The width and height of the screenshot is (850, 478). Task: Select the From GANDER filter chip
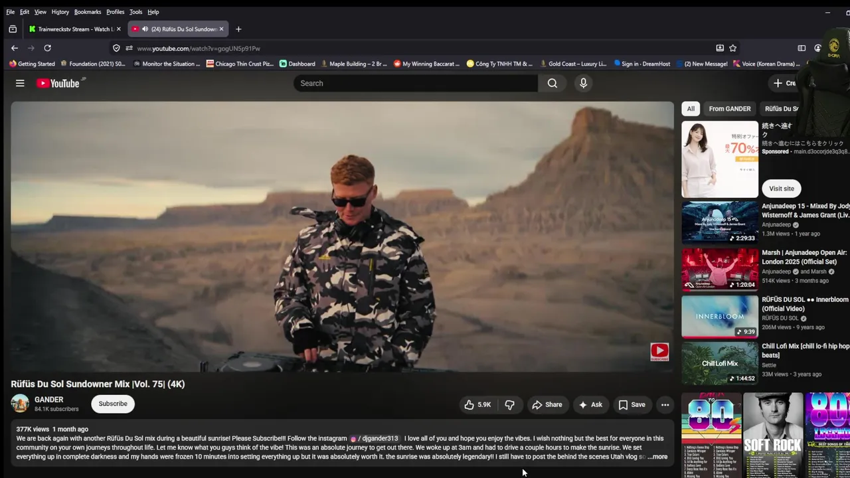click(729, 109)
